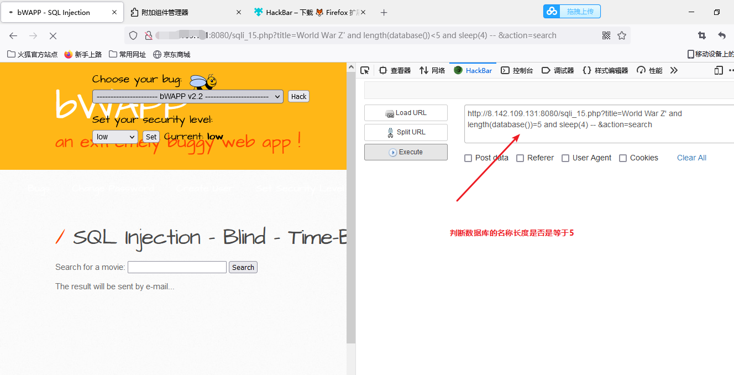Open 移动设备上的 bookmarks folder
734x375 pixels.
click(x=710, y=54)
